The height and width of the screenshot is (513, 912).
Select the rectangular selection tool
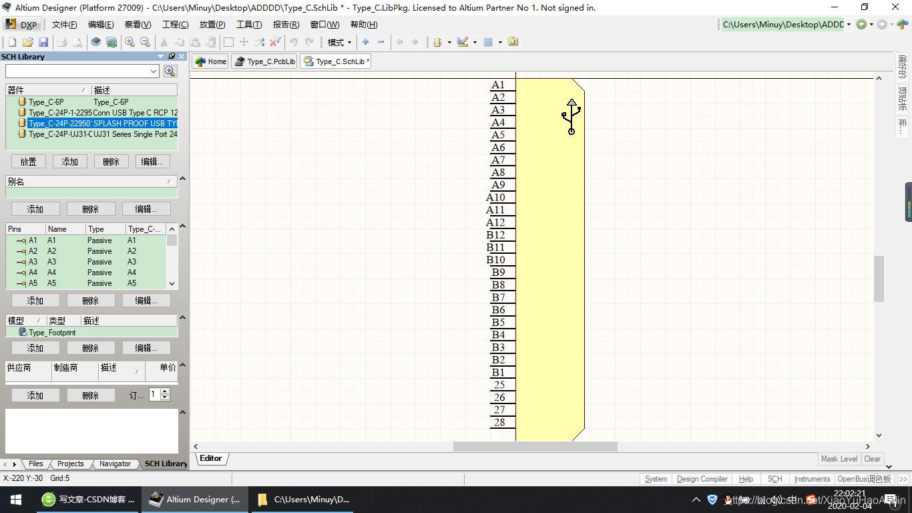tap(228, 42)
